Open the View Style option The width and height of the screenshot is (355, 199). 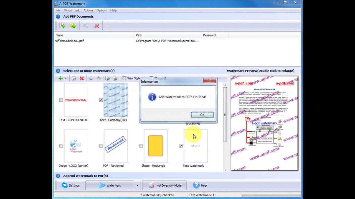(131, 78)
